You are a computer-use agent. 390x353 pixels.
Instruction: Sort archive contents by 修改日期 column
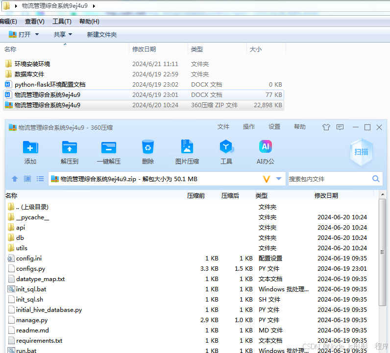[x=326, y=196]
